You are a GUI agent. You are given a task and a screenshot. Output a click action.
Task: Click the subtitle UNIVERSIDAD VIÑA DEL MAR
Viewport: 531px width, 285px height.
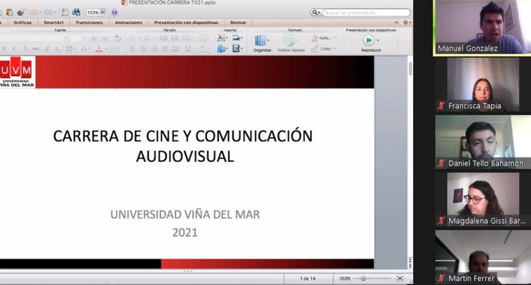[185, 214]
